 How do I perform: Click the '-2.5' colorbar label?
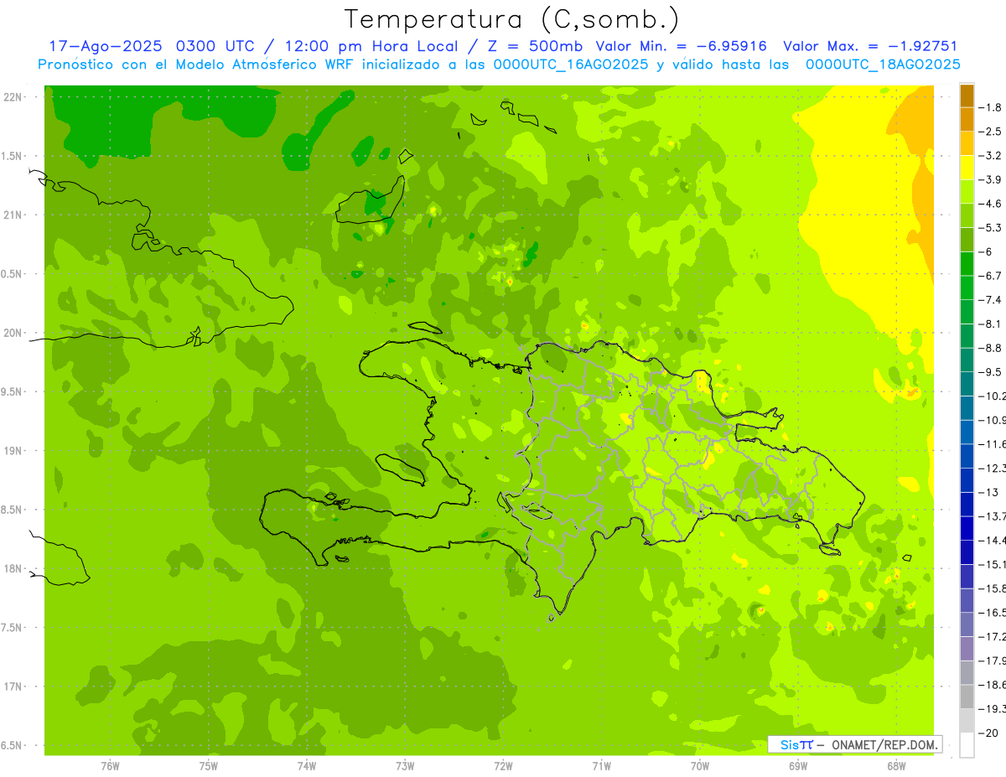990,132
